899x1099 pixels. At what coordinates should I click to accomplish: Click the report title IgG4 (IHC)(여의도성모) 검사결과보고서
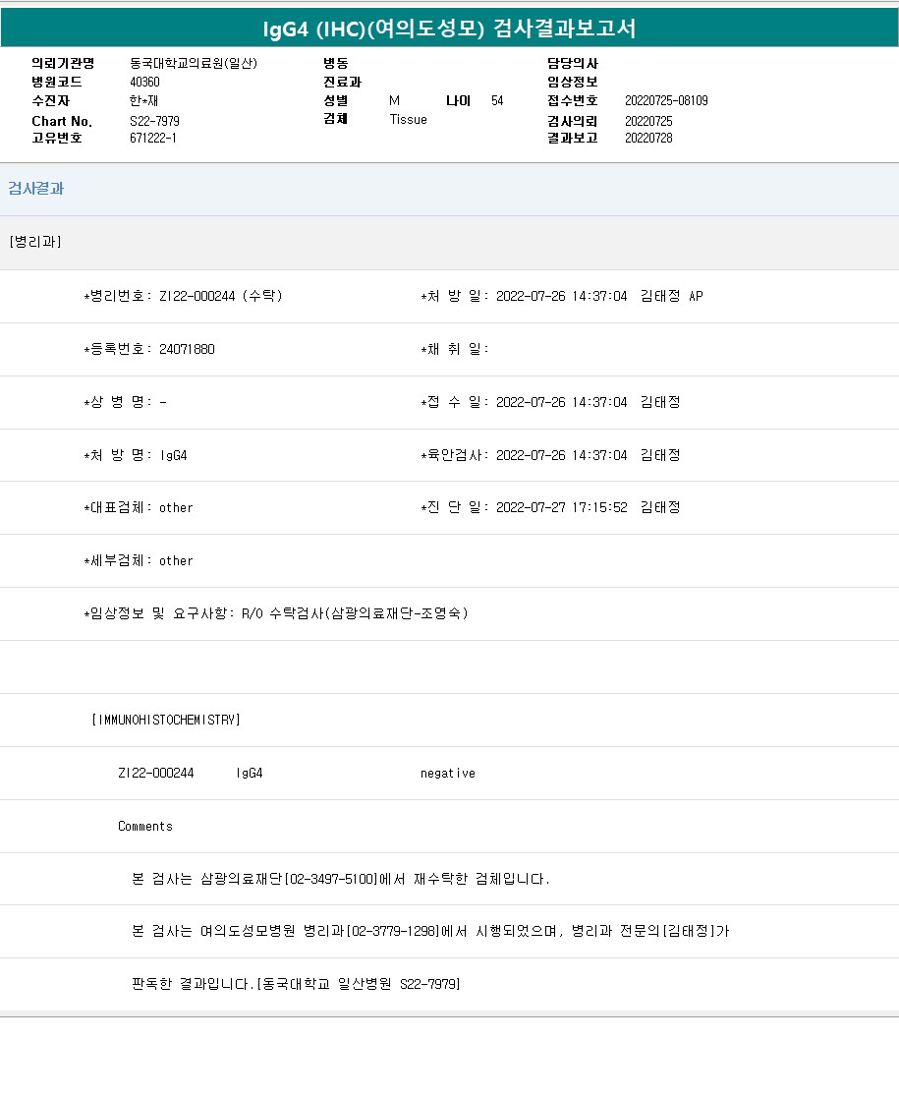(449, 29)
